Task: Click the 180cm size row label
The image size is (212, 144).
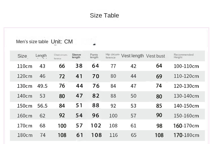Action: coord(25,135)
